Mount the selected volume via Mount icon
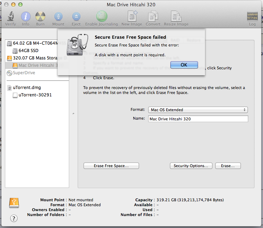The image size is (263, 228). coord(58,17)
